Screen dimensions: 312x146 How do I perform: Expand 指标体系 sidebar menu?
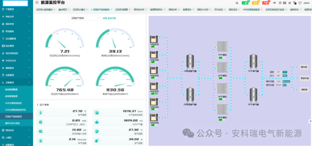tap(16, 130)
